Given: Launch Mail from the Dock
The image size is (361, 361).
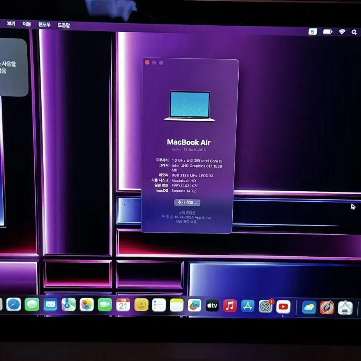Looking at the screenshot, I should point(50,304).
